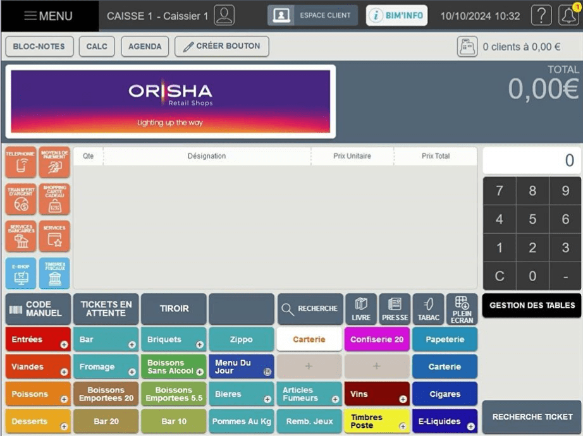This screenshot has height=436, width=583.
Task: Open the Tiroir cash drawer
Action: [174, 309]
